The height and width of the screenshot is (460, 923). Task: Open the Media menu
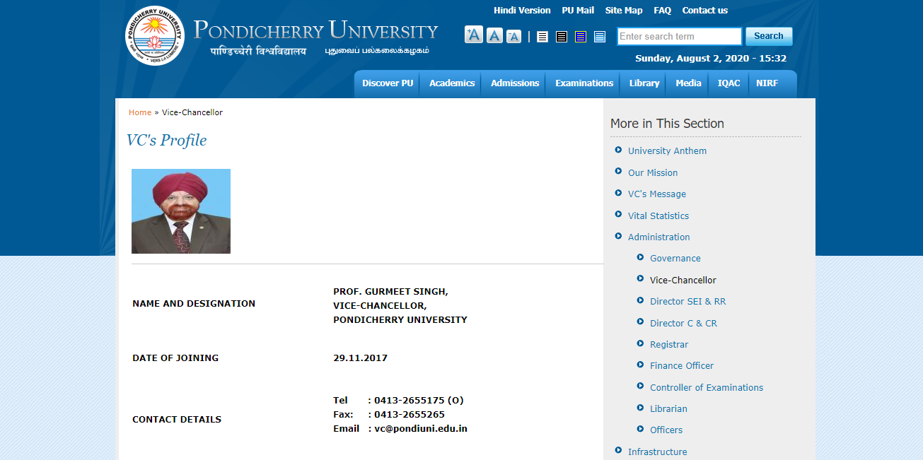(x=688, y=83)
